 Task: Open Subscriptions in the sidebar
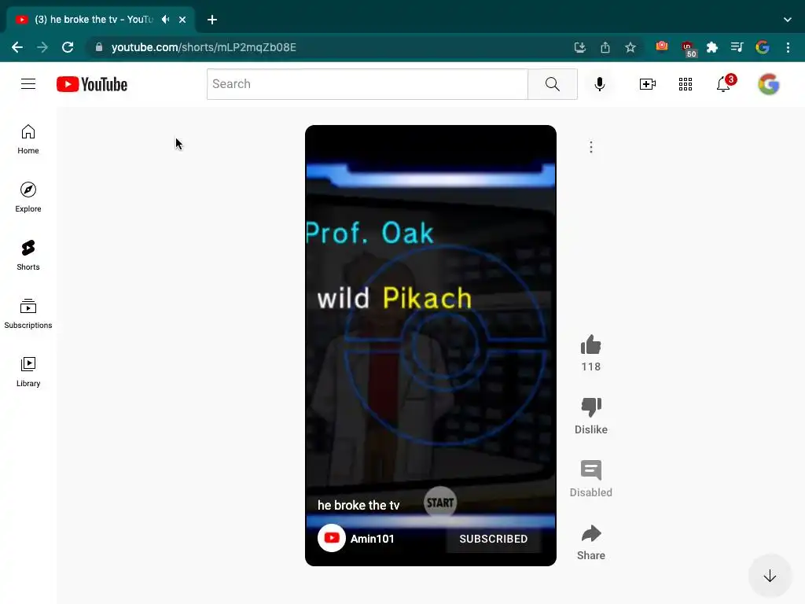click(x=28, y=313)
